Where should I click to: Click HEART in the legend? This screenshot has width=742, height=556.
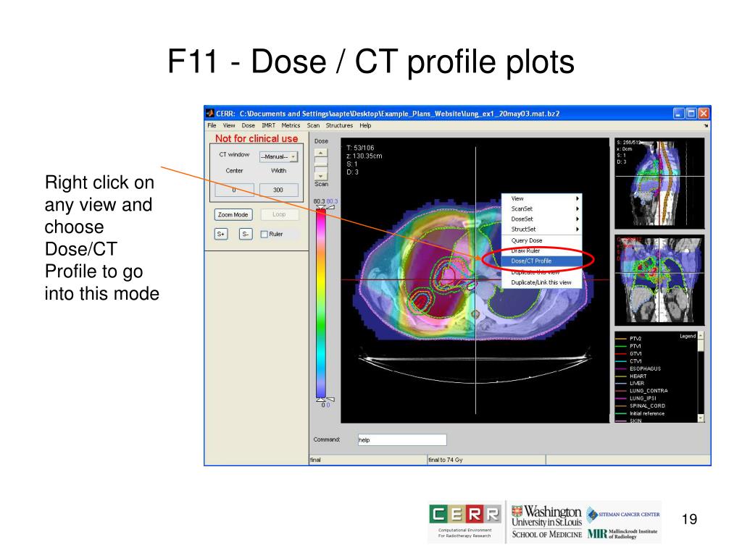click(638, 376)
